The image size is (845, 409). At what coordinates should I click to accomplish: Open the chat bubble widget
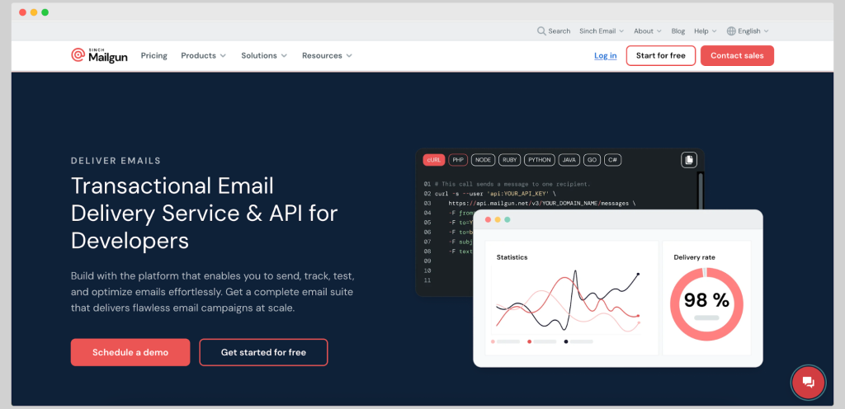pos(808,382)
